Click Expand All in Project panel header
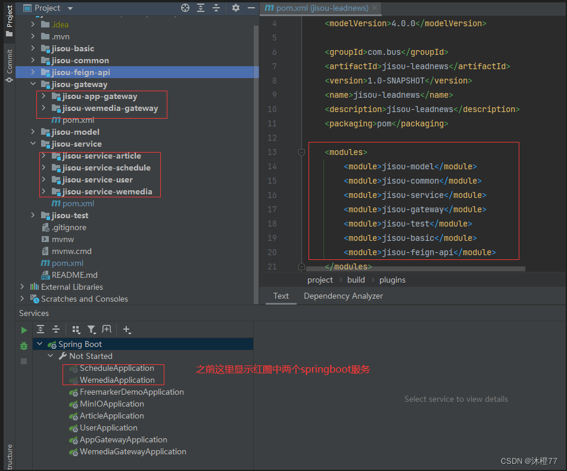 (x=201, y=8)
